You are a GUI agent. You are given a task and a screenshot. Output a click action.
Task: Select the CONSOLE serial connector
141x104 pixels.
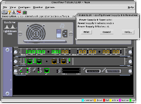[113, 71]
